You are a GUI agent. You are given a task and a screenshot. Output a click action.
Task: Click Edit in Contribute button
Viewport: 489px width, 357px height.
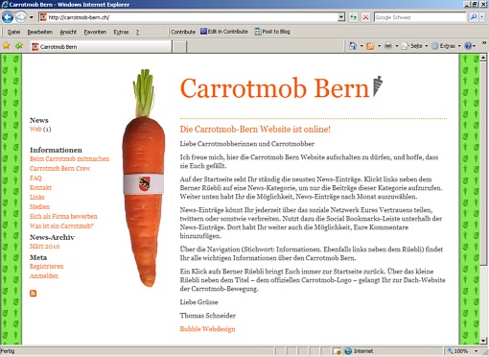tap(224, 32)
